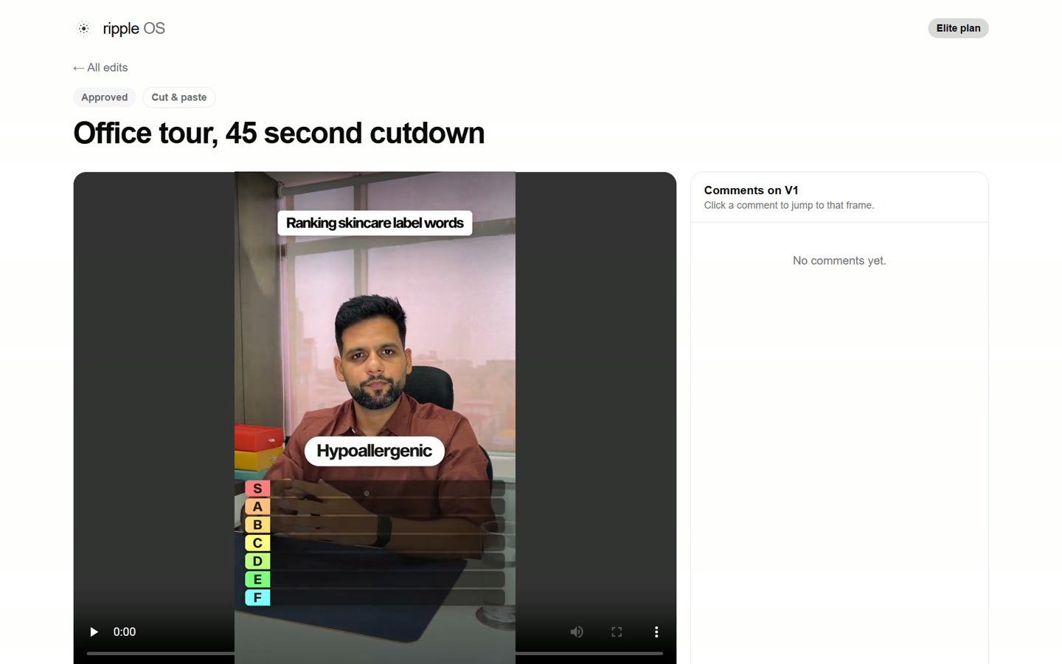Open the video's three-dot options menu
The height and width of the screenshot is (664, 1062).
[x=656, y=632]
